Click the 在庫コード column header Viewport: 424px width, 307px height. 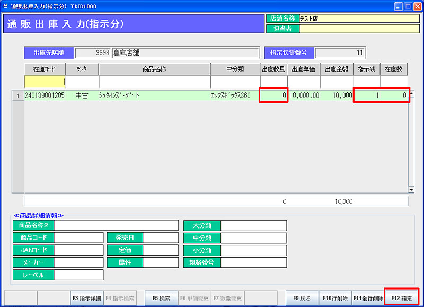pyautogui.click(x=45, y=69)
